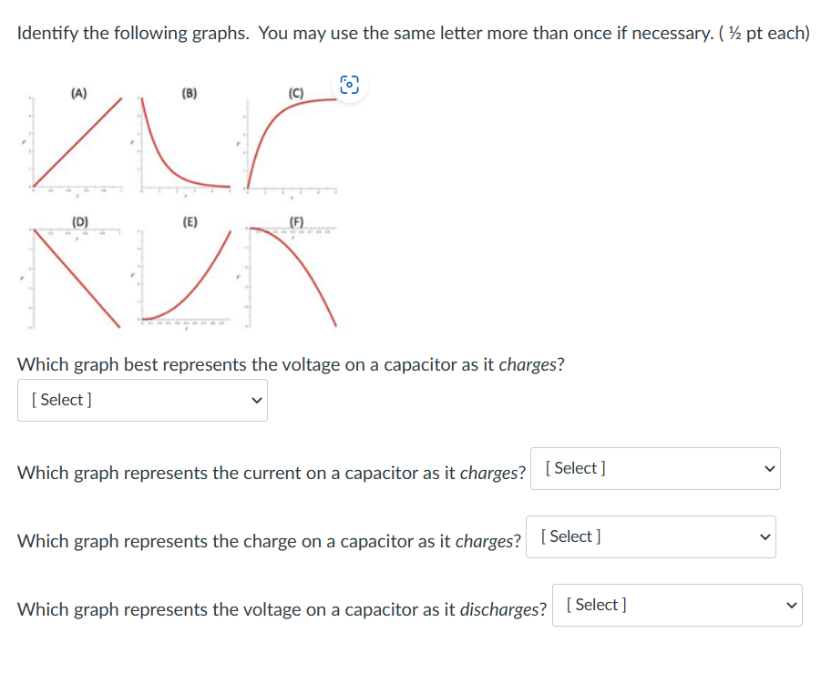Click the image scan icon beside graph C
The height and width of the screenshot is (694, 831).
pyautogui.click(x=349, y=85)
